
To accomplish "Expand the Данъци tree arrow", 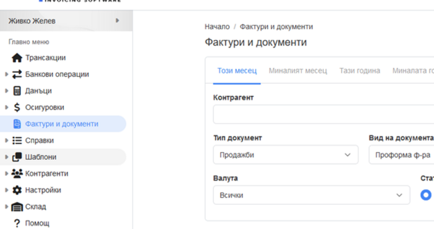I will 7,91.
